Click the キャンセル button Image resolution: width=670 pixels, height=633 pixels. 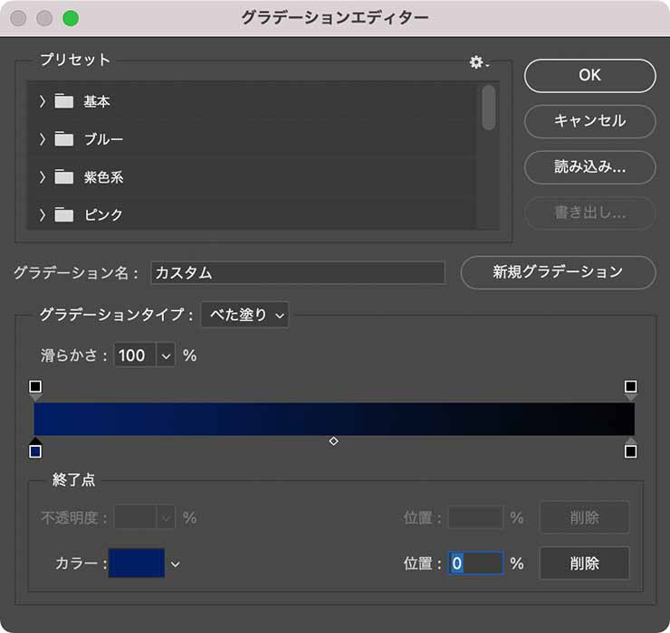(589, 121)
